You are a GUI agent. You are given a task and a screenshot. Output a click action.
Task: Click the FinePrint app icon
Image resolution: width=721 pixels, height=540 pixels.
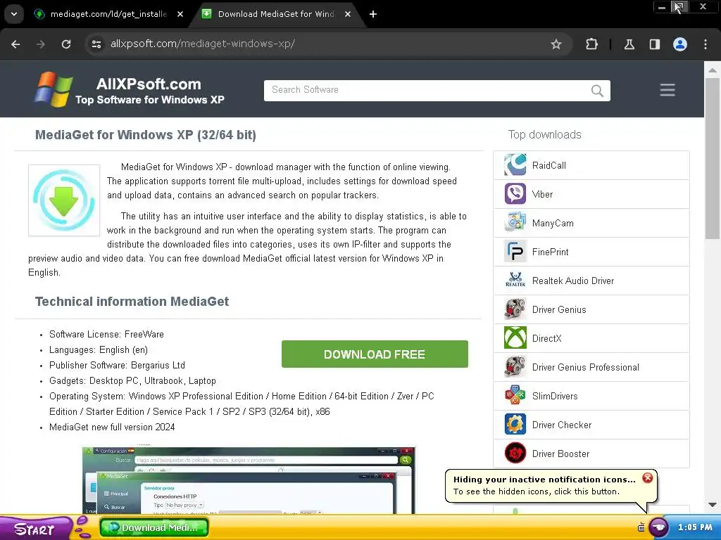coord(515,252)
